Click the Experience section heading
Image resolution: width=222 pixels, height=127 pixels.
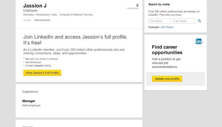[30, 92]
